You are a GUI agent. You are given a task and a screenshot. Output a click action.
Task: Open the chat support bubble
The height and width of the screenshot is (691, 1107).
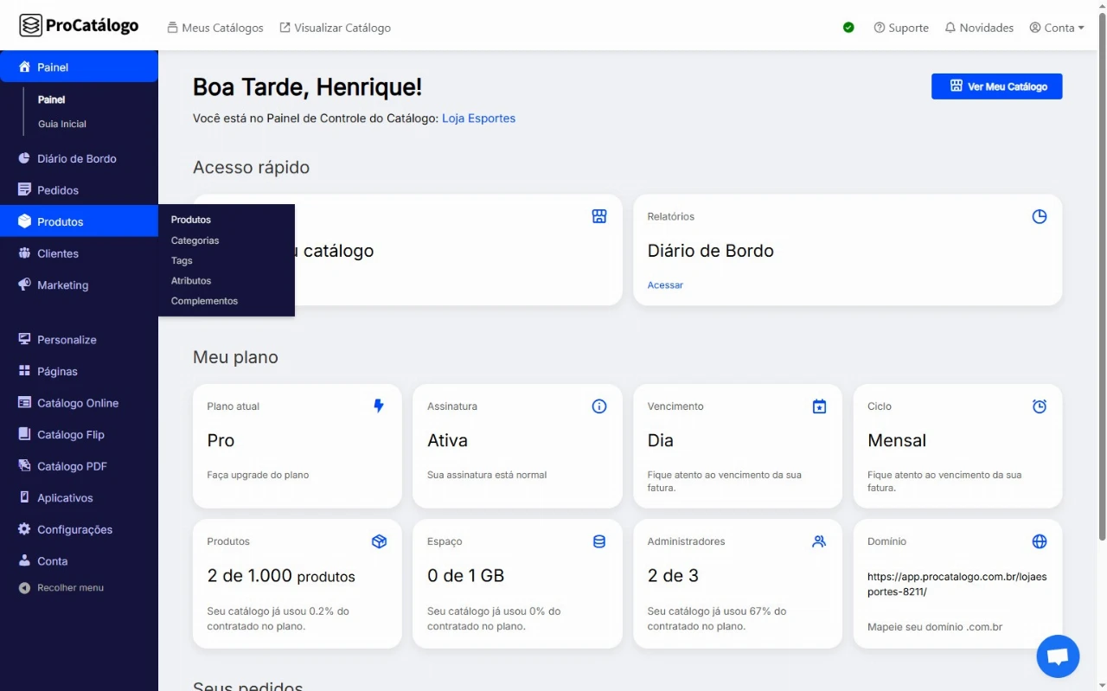coord(1058,656)
